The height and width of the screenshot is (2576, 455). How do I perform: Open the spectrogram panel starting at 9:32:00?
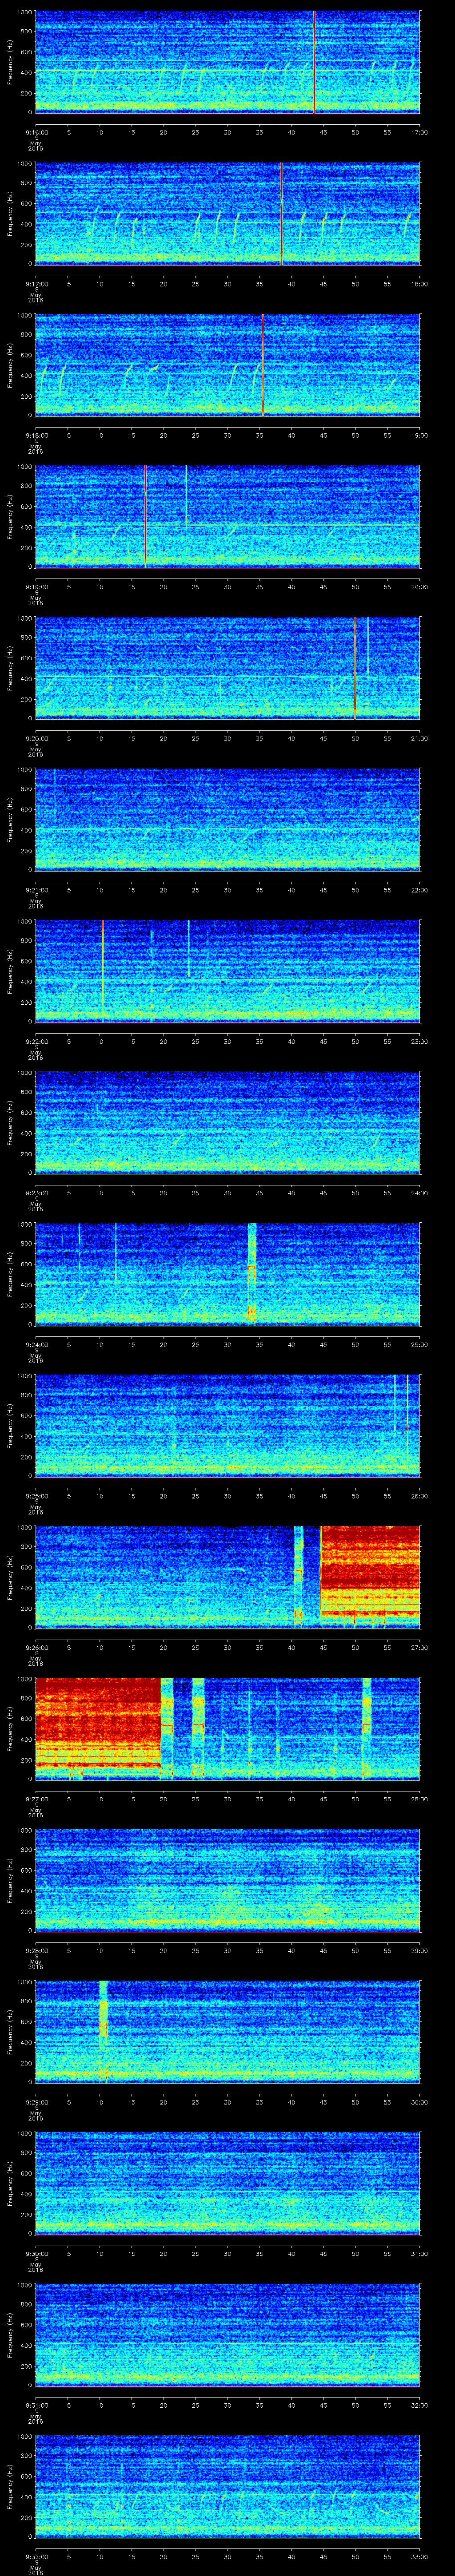click(228, 2487)
